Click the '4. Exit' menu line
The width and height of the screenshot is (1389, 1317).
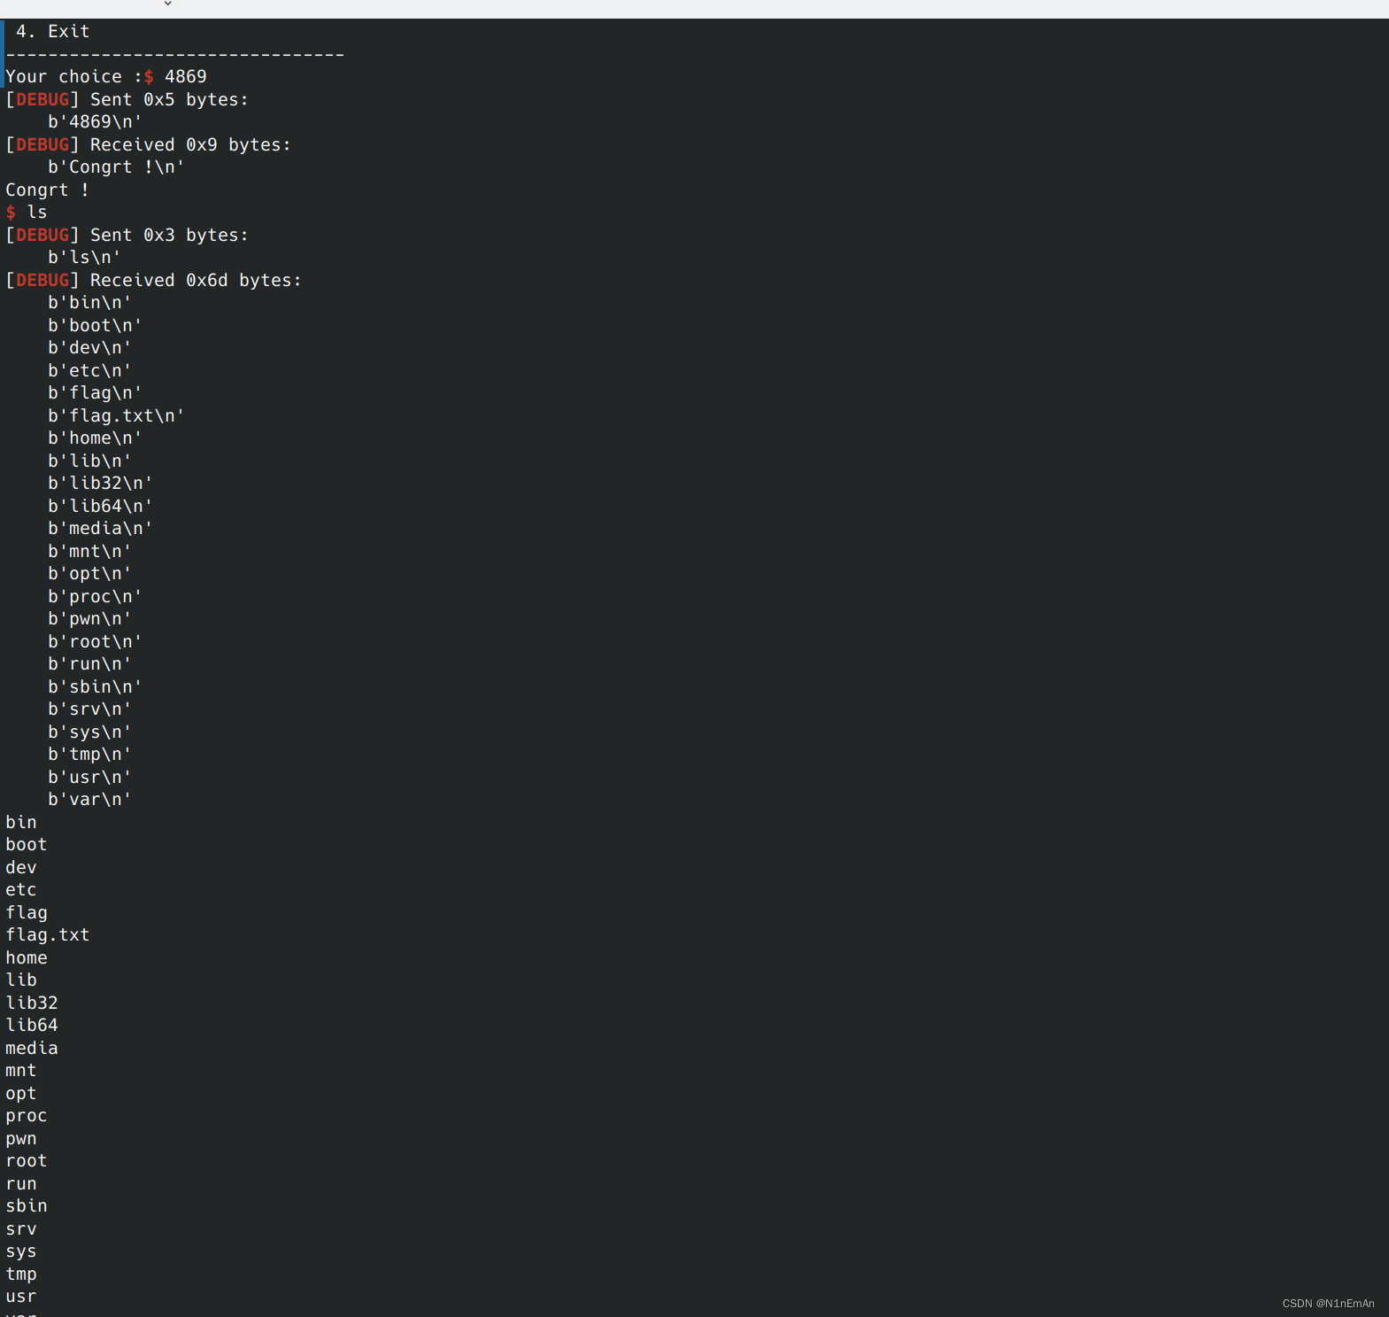coord(52,31)
